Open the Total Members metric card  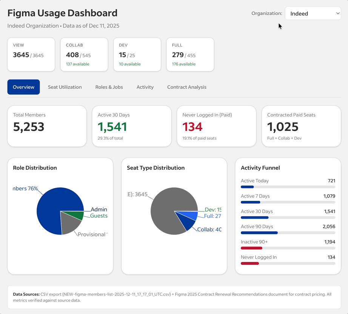(47, 126)
